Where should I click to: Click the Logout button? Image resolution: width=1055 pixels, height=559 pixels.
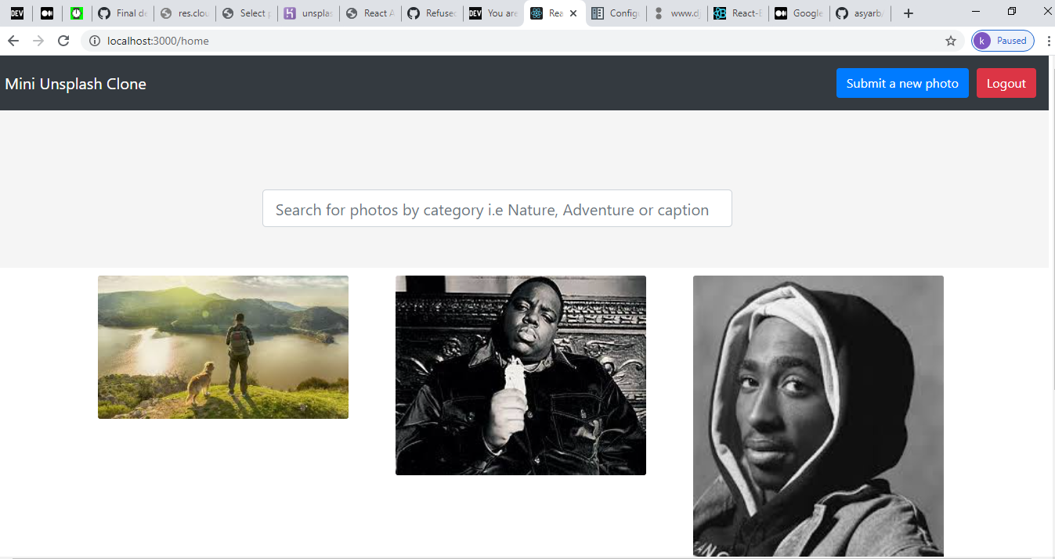(1006, 83)
